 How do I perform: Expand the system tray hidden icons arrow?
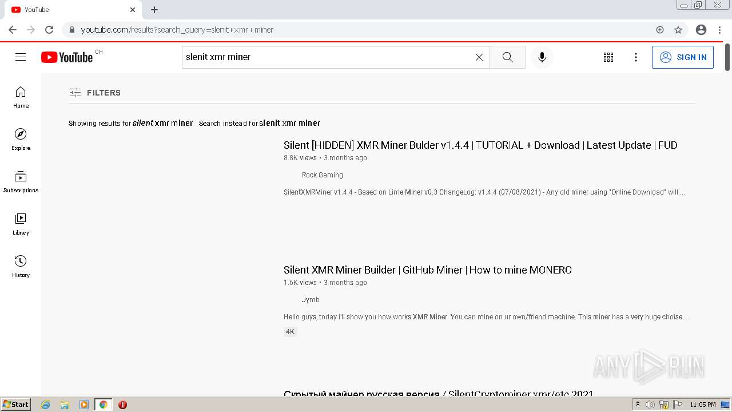tap(638, 405)
